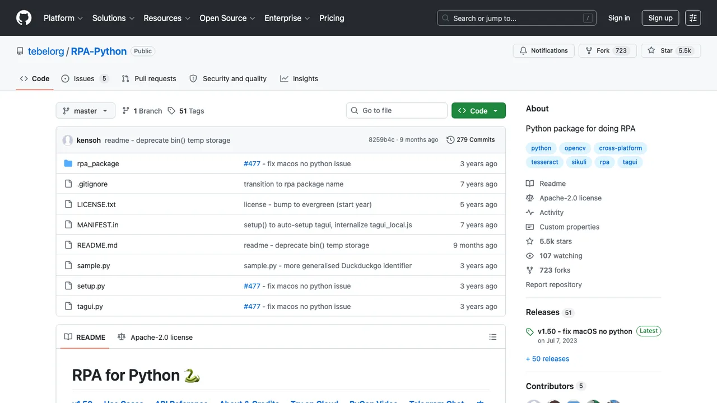
Task: Click the license scale icon in About
Action: point(530,198)
